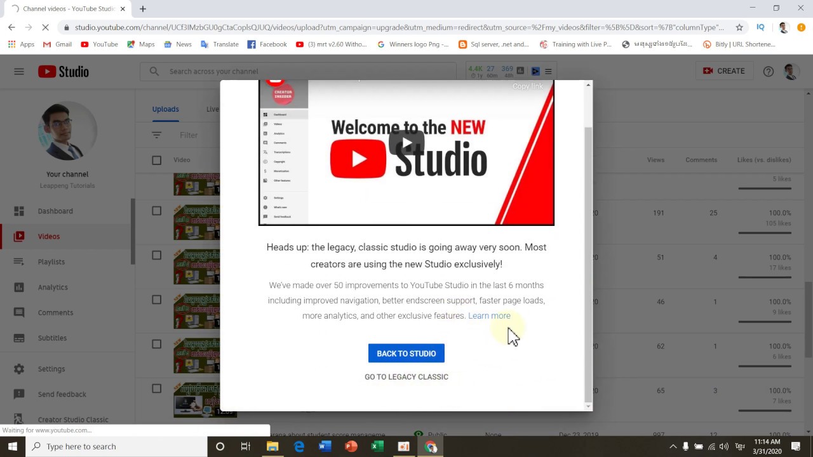Open a new browser tab
The width and height of the screenshot is (813, 457).
(x=143, y=9)
